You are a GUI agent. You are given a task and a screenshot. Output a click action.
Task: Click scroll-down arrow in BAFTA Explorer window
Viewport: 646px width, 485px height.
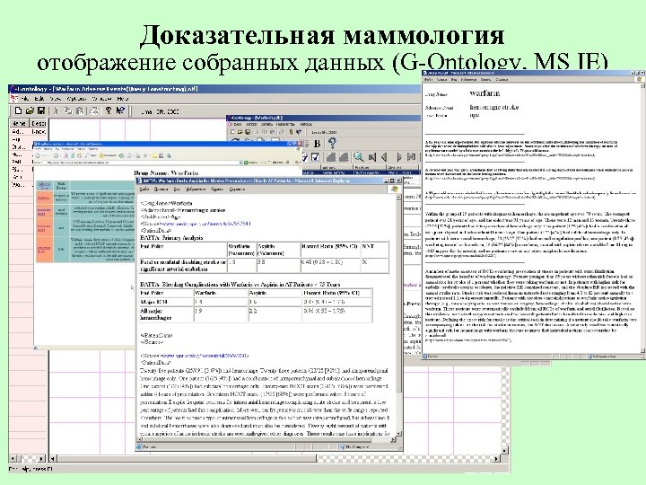398,434
